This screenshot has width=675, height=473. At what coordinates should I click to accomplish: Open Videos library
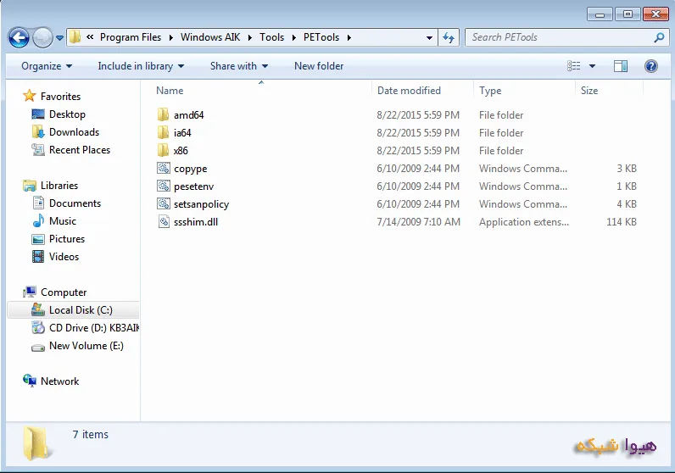(64, 257)
